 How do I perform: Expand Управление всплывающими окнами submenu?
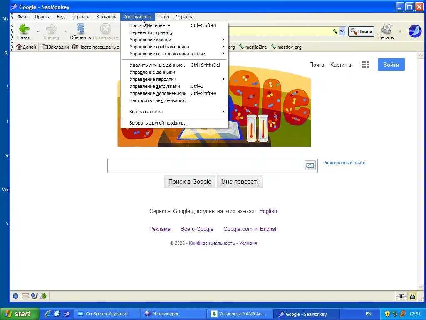[x=174, y=54]
